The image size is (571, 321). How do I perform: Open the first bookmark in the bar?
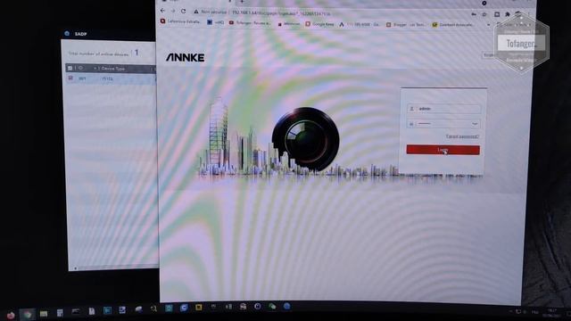pyautogui.click(x=180, y=21)
